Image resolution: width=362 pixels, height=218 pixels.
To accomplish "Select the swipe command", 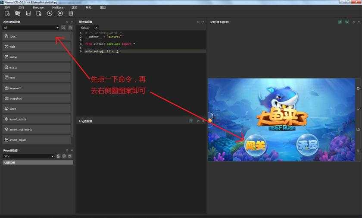I will tap(37, 57).
